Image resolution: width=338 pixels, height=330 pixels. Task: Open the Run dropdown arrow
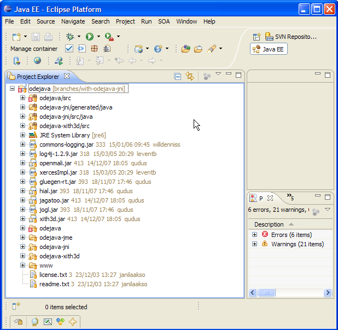(x=98, y=37)
